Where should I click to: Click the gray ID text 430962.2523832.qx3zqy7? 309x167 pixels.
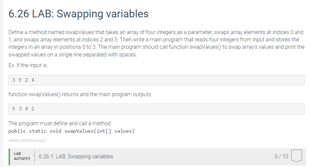click(27, 140)
